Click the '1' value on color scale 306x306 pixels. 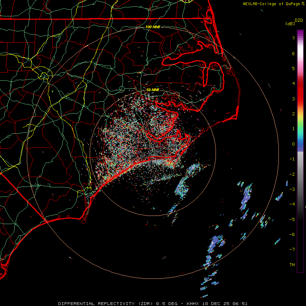coord(293,129)
